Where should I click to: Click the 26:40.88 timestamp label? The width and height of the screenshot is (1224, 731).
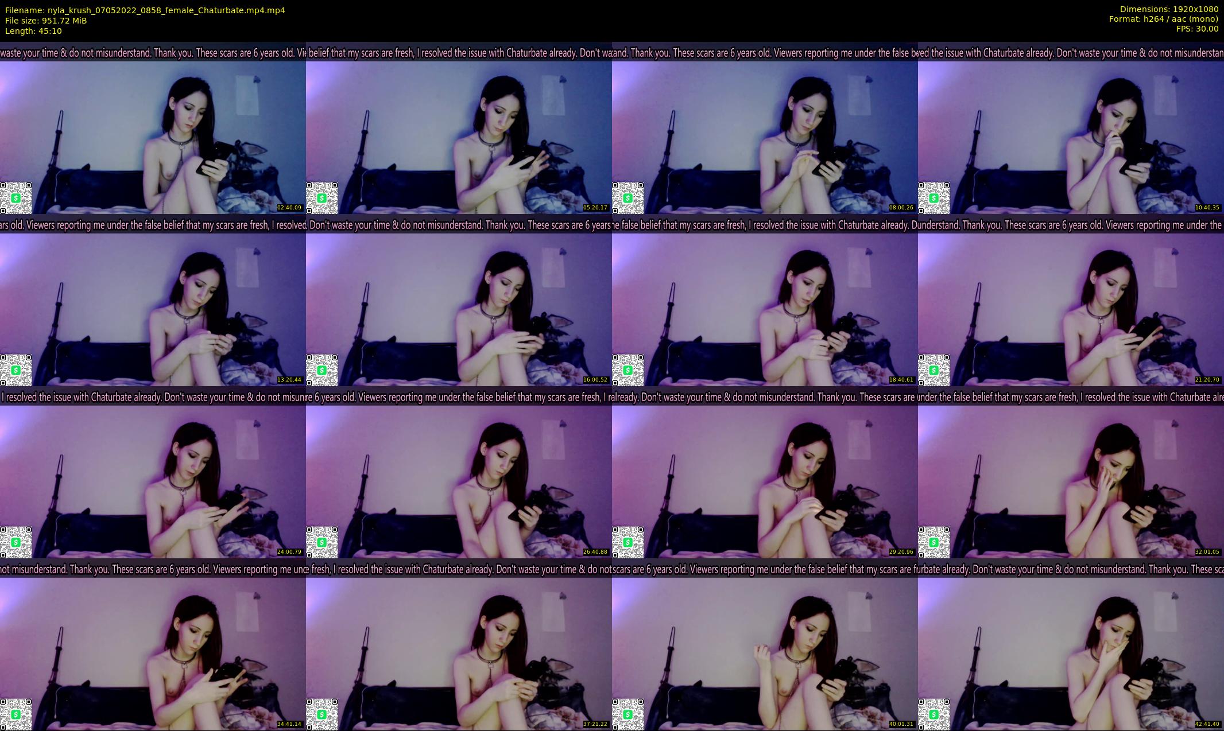[x=595, y=552]
